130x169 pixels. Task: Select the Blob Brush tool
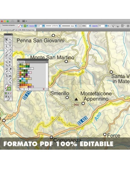point(6,55)
